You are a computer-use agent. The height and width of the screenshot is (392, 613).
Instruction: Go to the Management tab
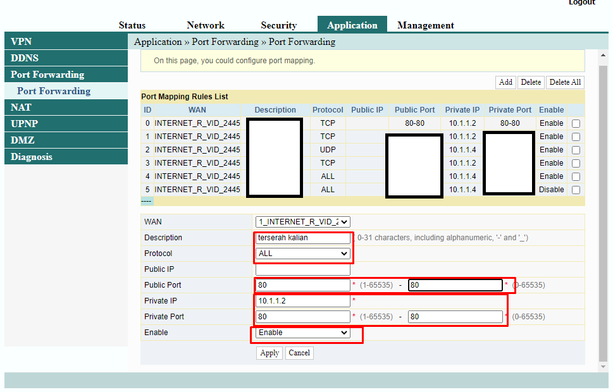click(425, 25)
